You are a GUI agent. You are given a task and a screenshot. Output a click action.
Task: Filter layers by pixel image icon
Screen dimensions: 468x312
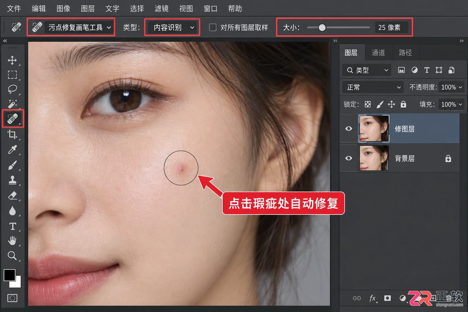click(401, 70)
